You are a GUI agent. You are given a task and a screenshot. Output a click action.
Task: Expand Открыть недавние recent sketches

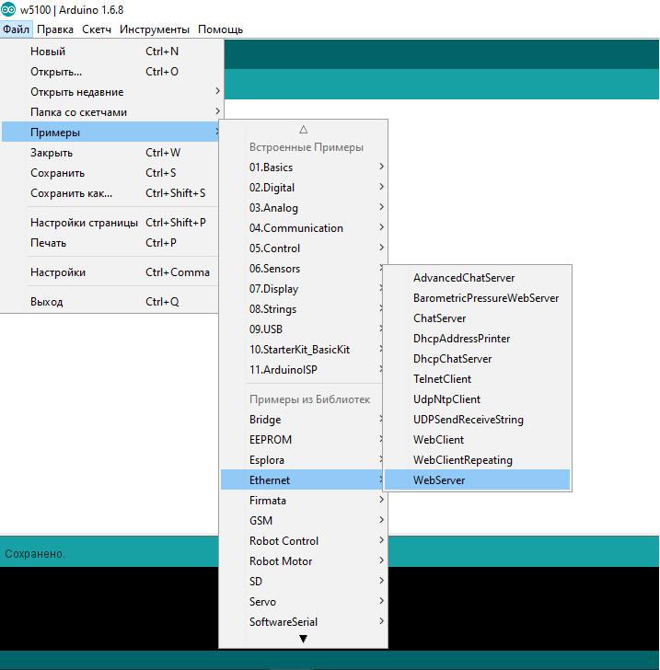pos(76,92)
